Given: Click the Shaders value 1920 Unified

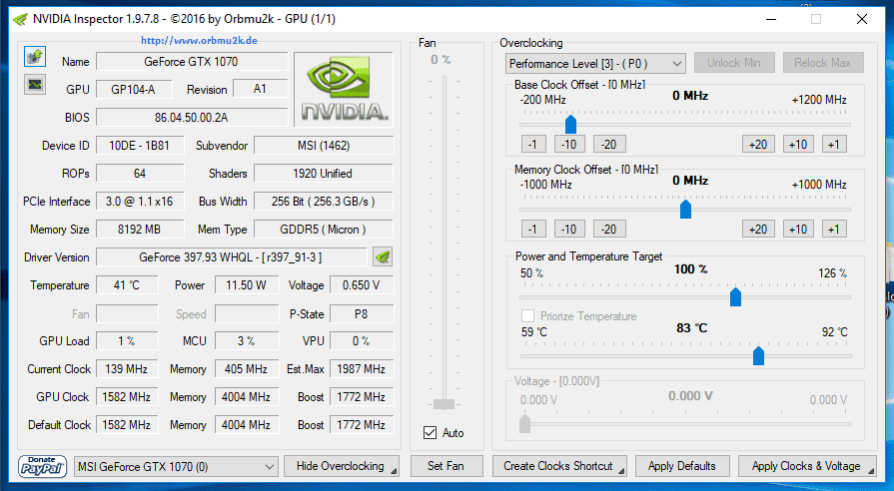Looking at the screenshot, I should [324, 174].
